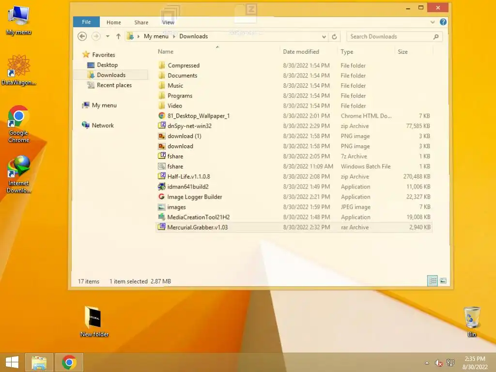Expand the breadcrumb arrow after My menu
The height and width of the screenshot is (372, 496).
174,36
